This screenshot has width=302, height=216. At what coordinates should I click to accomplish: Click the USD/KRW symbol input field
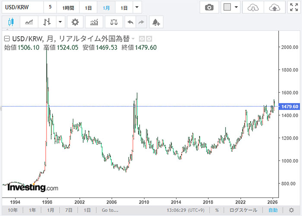point(22,7)
